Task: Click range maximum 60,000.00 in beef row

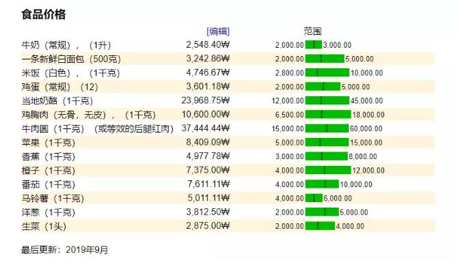Action: (366, 128)
